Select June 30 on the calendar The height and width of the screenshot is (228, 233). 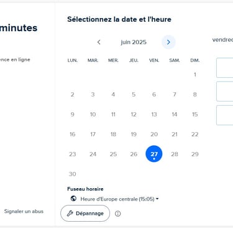pos(72,174)
